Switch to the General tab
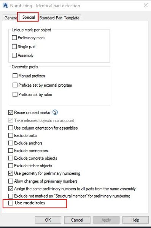The height and width of the screenshot is (228, 151). click(11, 18)
